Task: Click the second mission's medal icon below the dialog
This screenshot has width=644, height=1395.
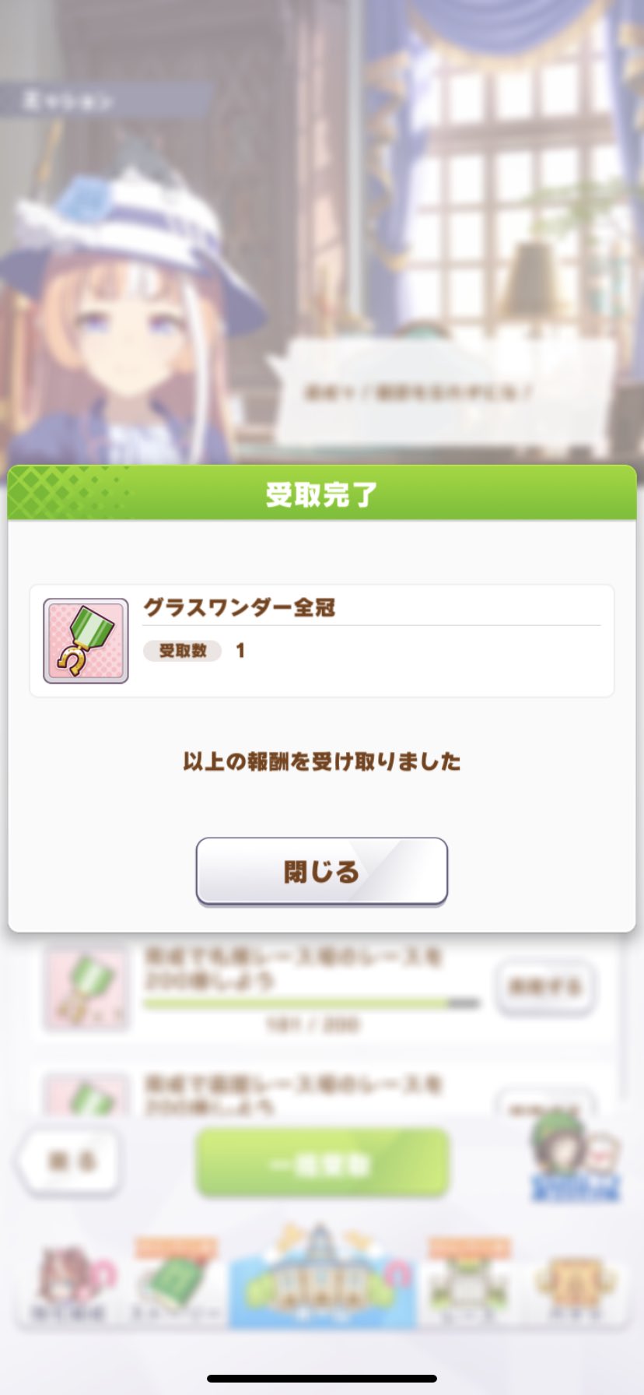Action: tap(86, 1095)
